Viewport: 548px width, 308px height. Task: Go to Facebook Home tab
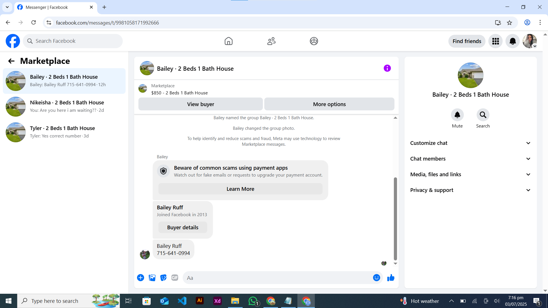(x=228, y=41)
